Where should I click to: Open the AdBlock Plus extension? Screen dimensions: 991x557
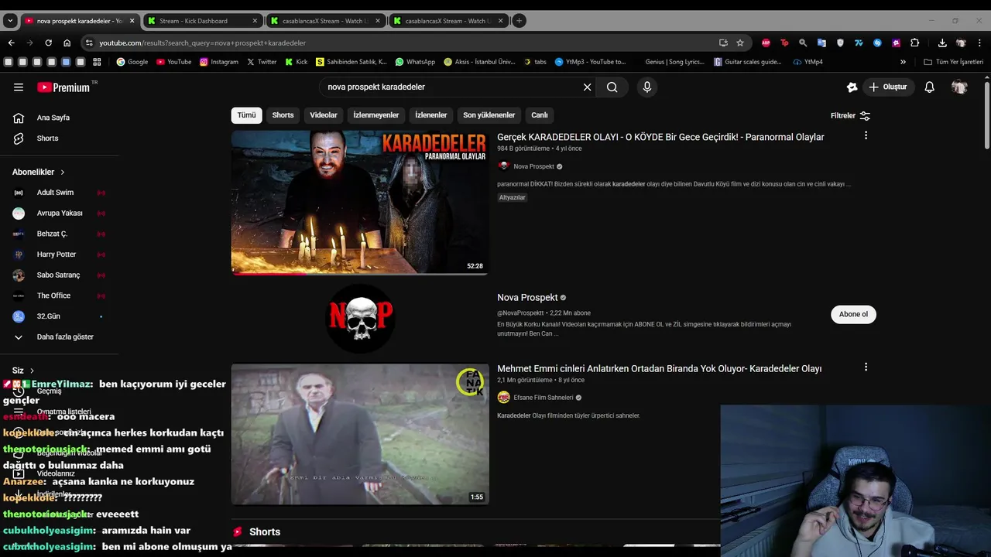(x=766, y=43)
